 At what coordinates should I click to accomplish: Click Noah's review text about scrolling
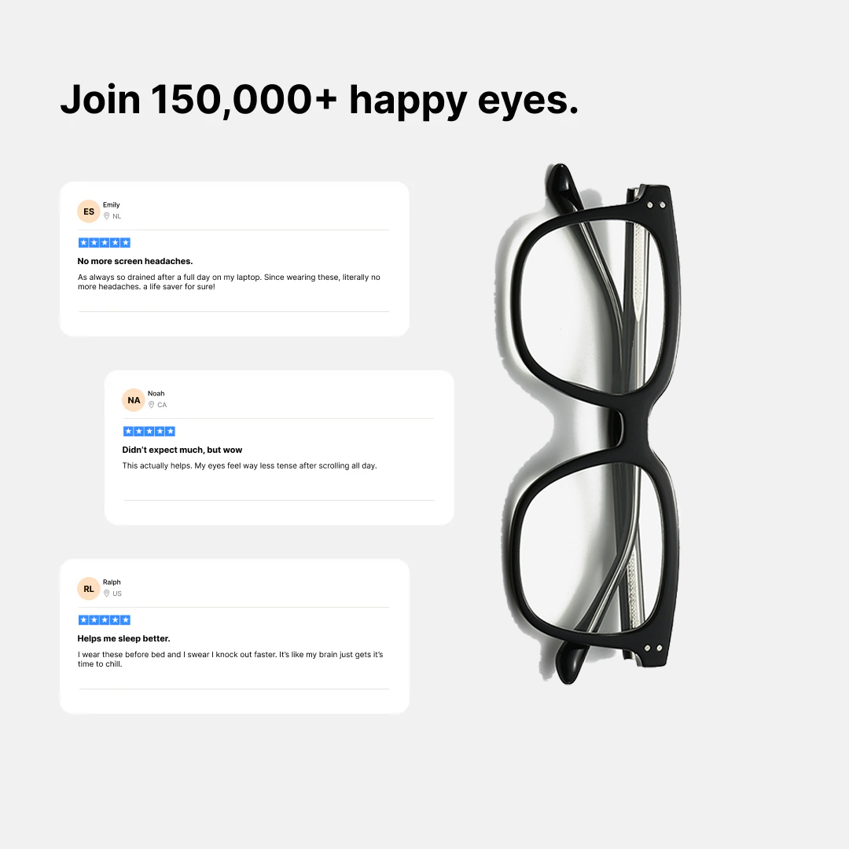tap(250, 465)
